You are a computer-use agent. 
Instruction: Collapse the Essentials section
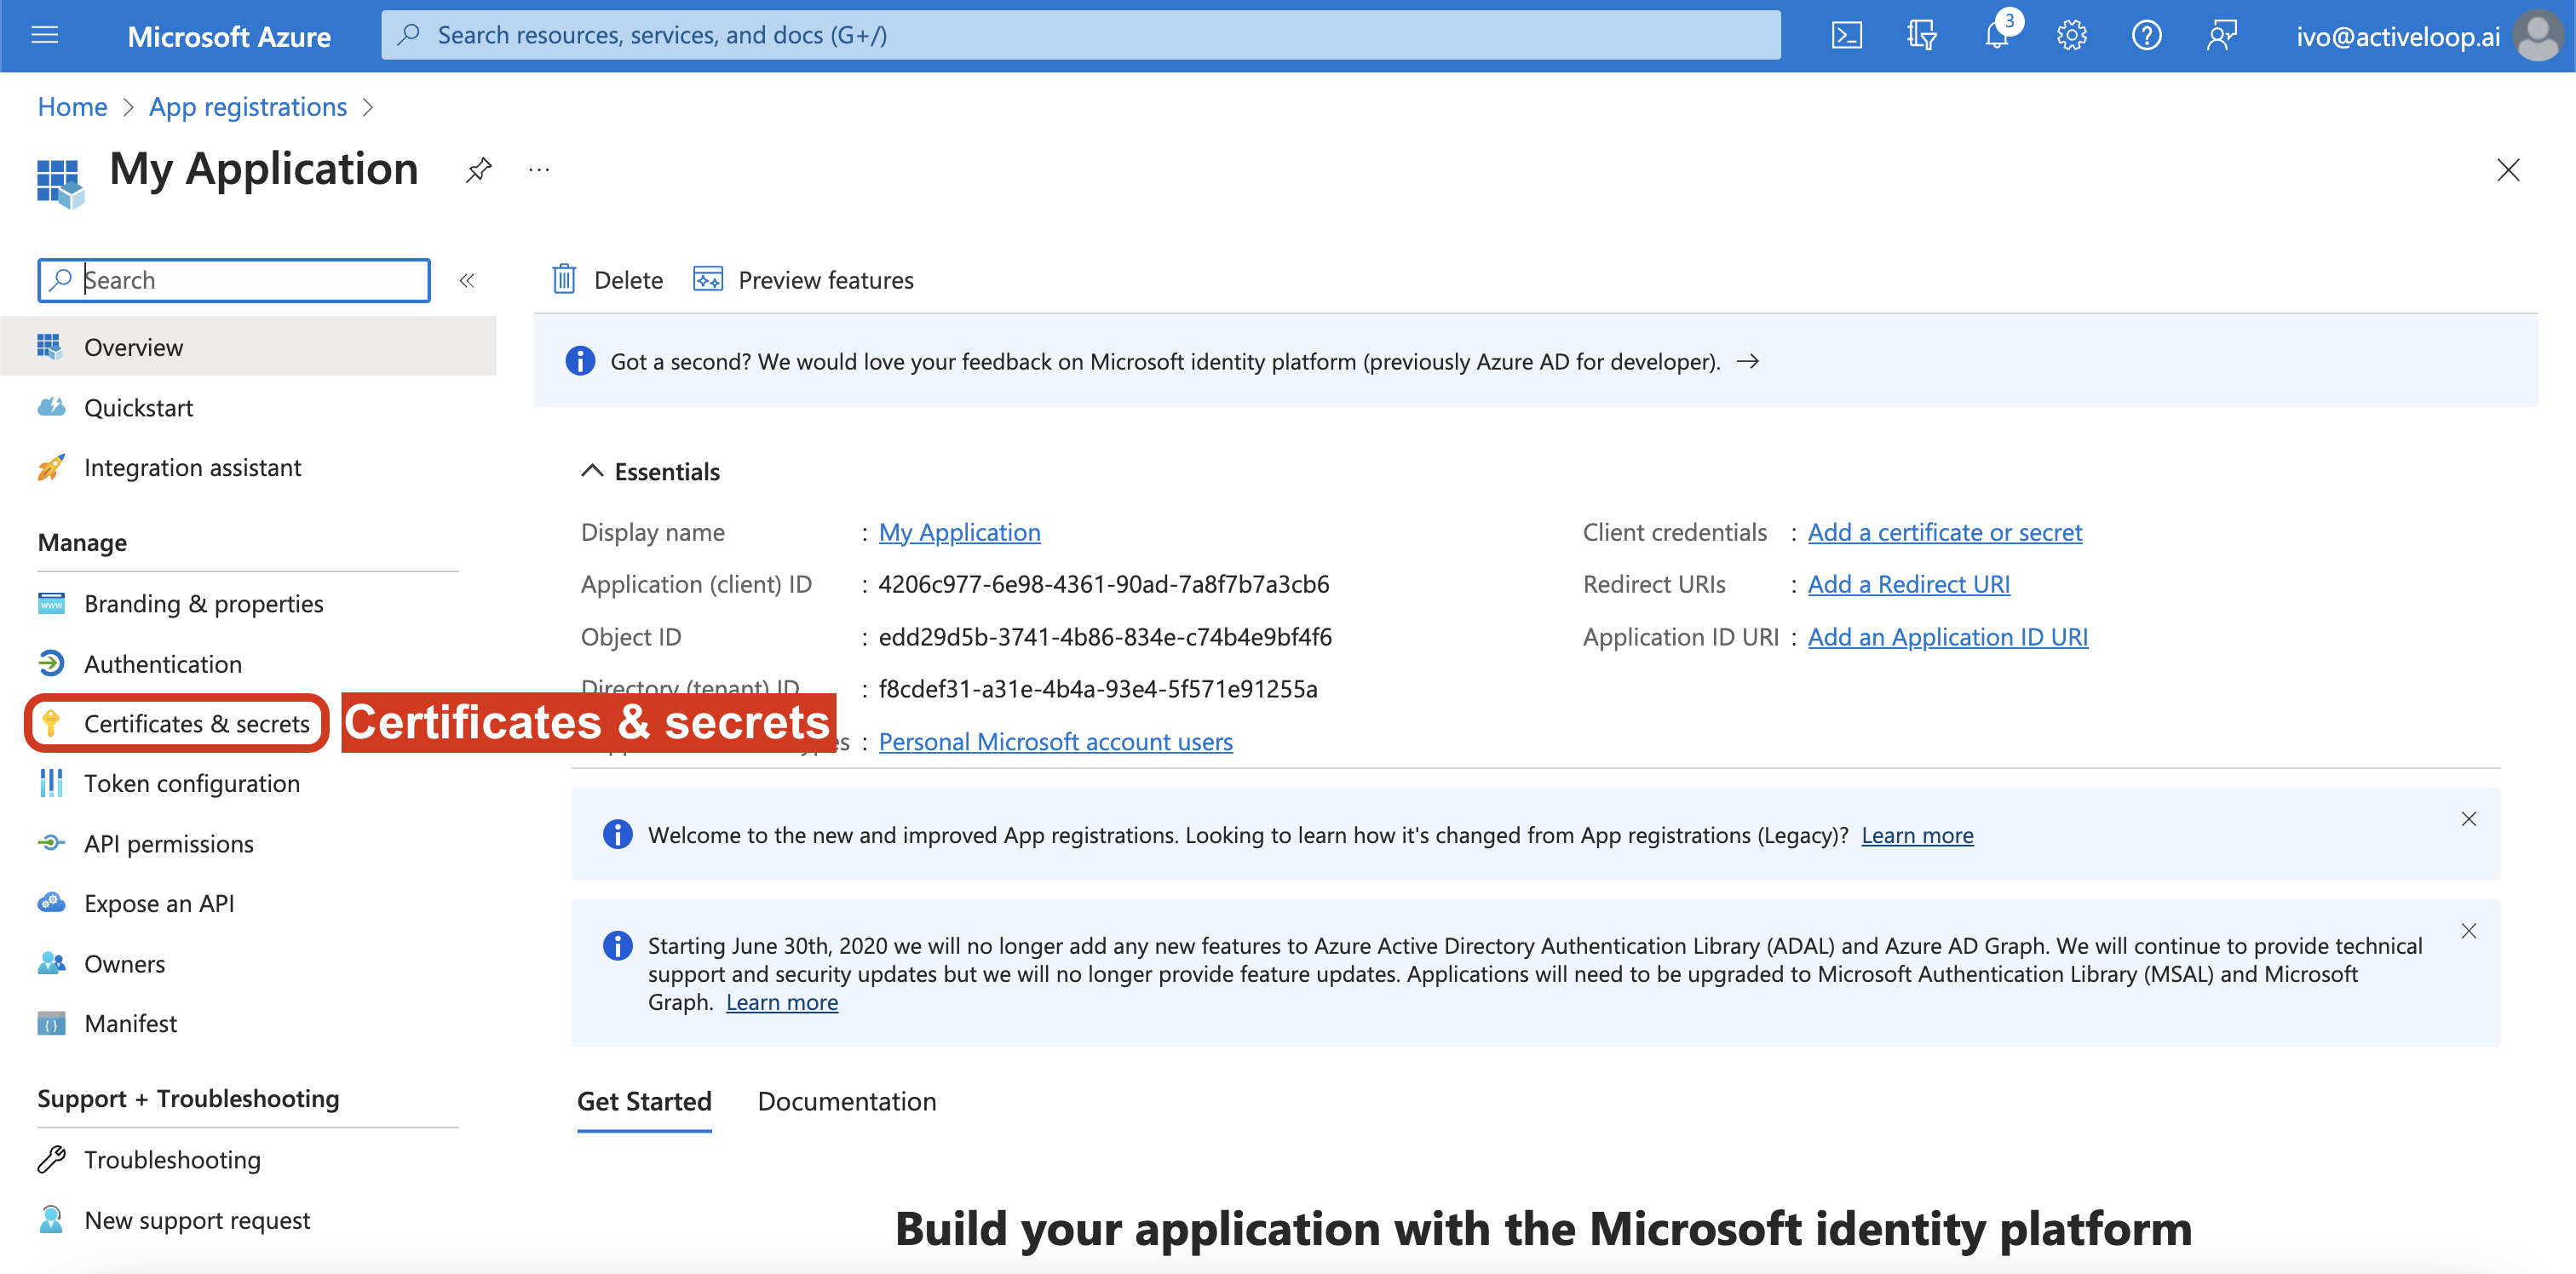click(x=592, y=471)
